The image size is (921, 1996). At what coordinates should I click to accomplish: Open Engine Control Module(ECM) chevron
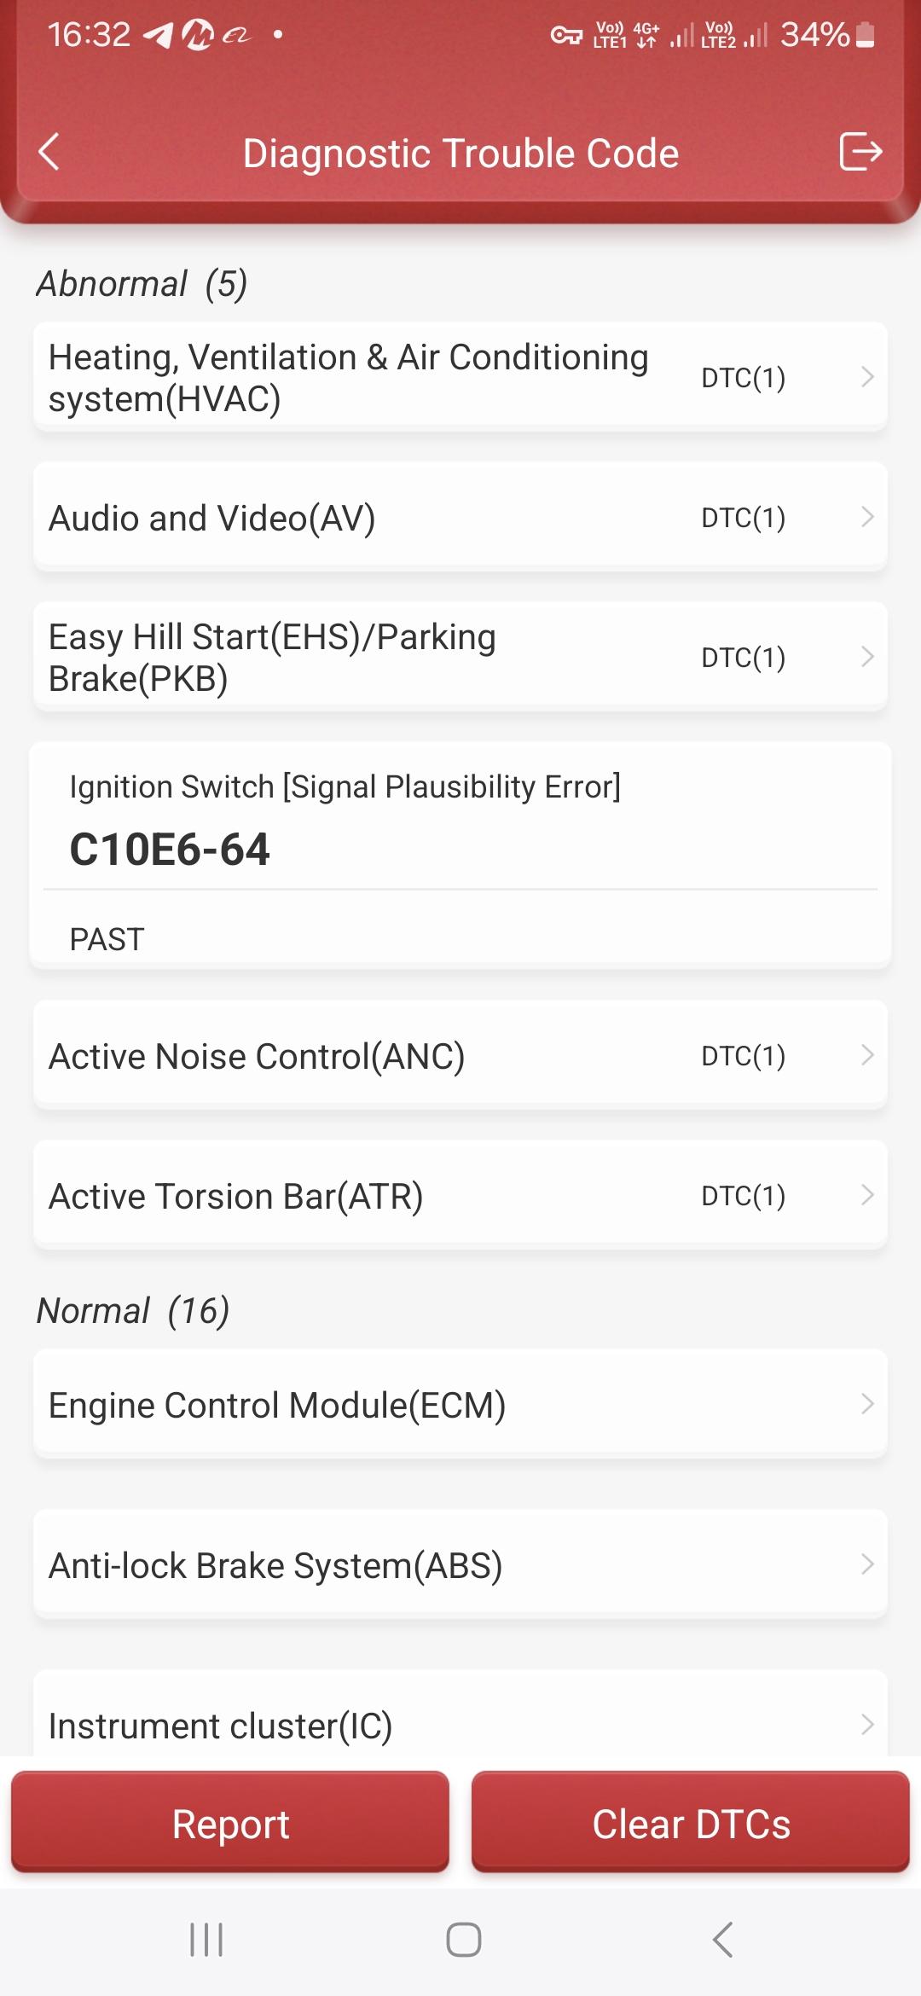(867, 1404)
